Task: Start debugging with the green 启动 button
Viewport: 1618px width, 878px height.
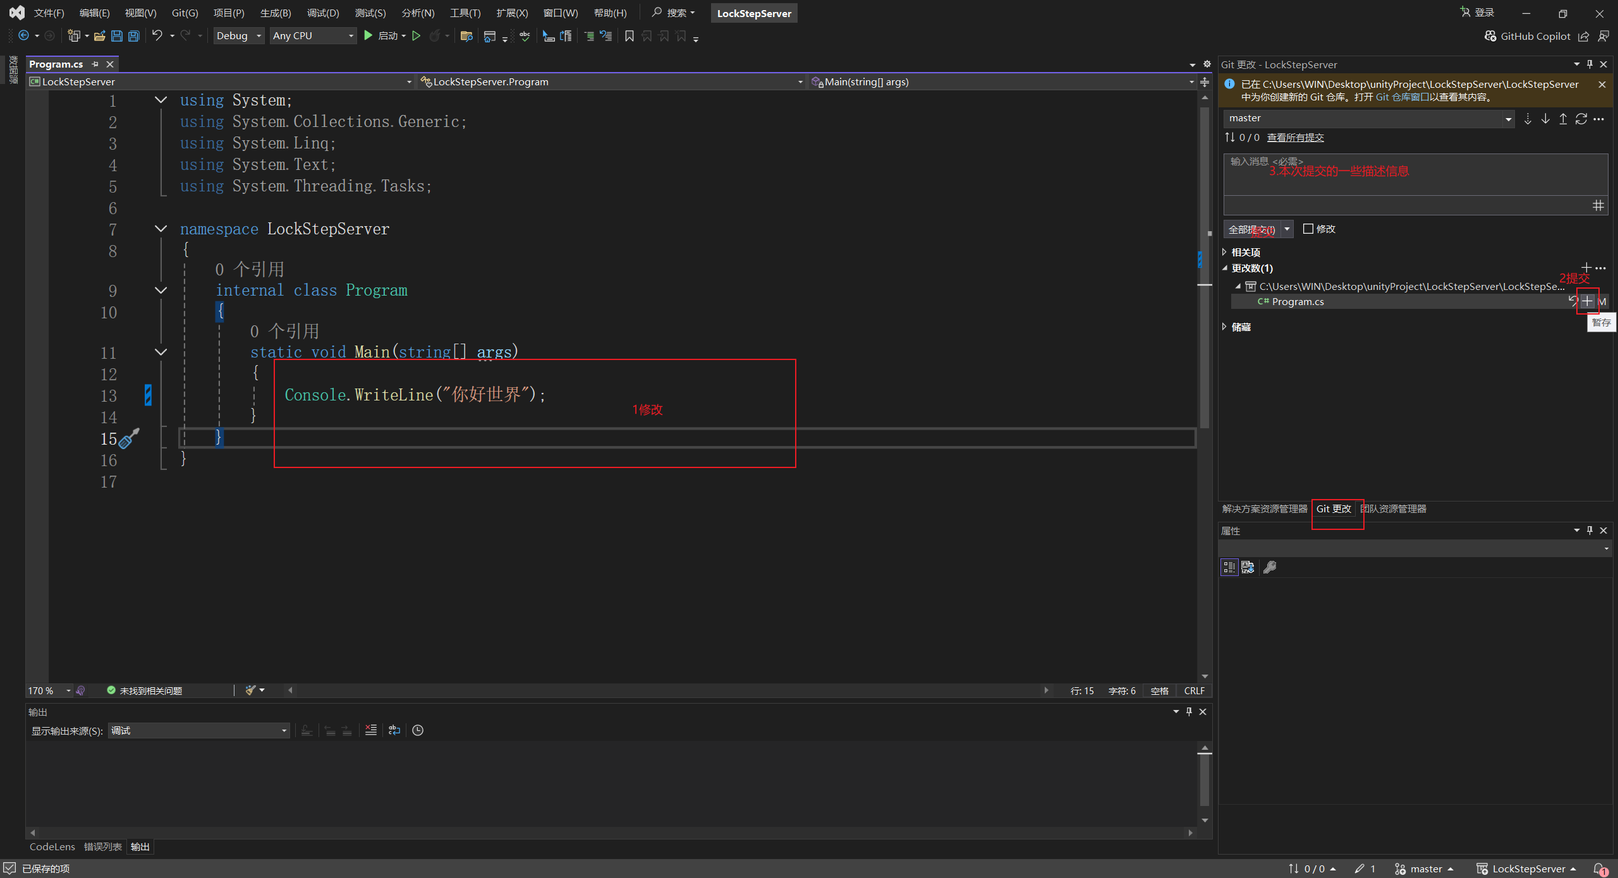Action: point(385,36)
